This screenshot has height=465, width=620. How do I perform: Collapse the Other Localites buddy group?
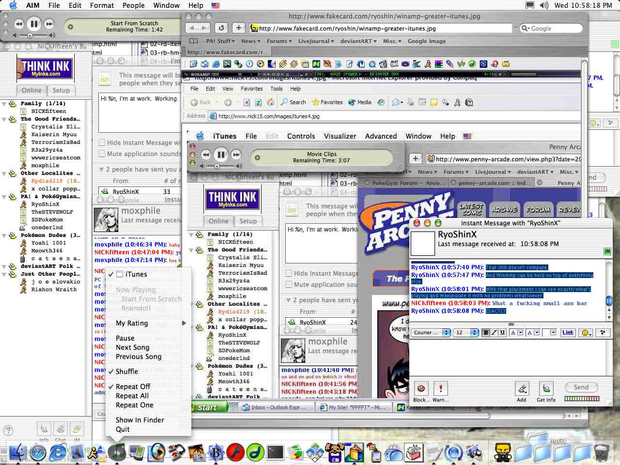(x=4, y=173)
